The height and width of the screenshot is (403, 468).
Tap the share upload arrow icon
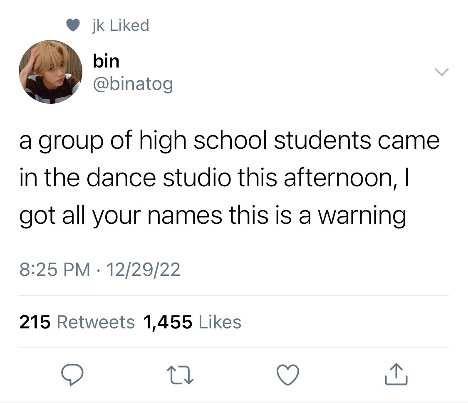(x=396, y=374)
